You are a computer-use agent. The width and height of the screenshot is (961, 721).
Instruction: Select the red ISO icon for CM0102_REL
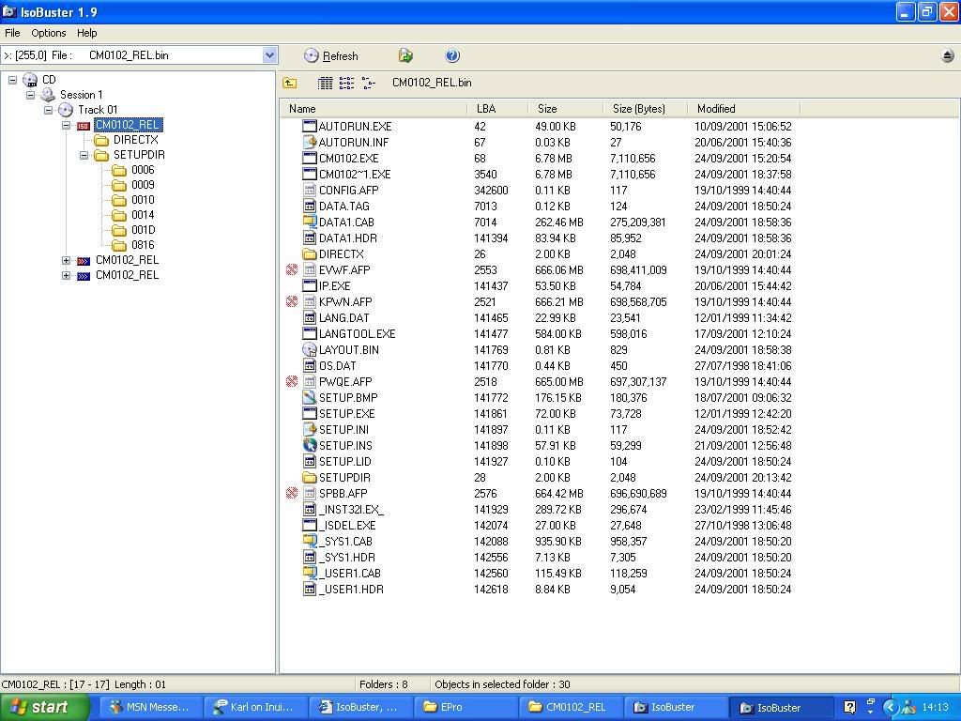point(84,125)
